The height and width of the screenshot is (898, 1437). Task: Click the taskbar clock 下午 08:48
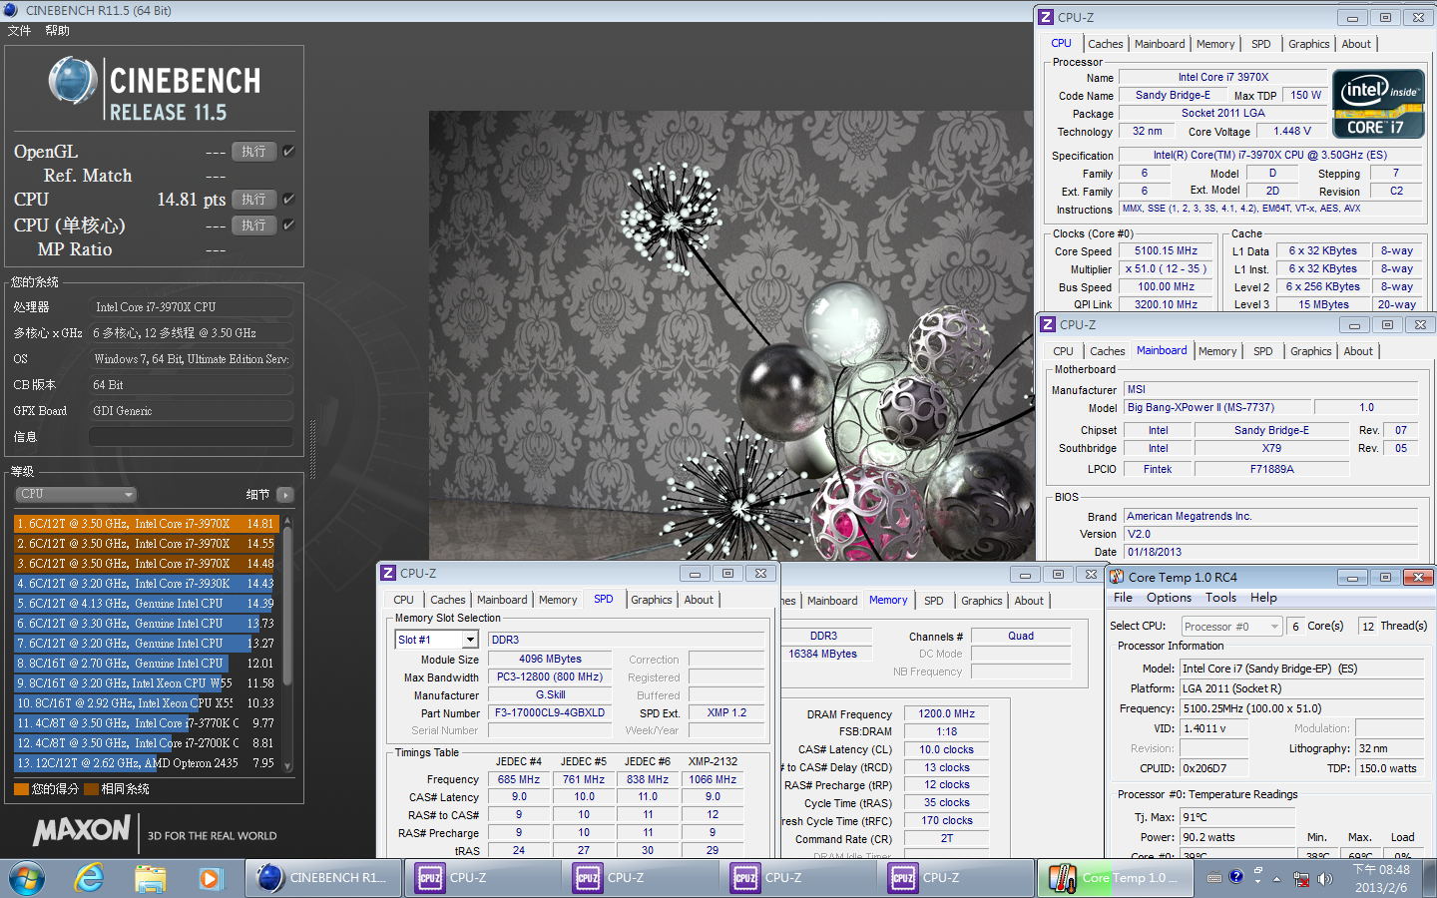point(1381,870)
